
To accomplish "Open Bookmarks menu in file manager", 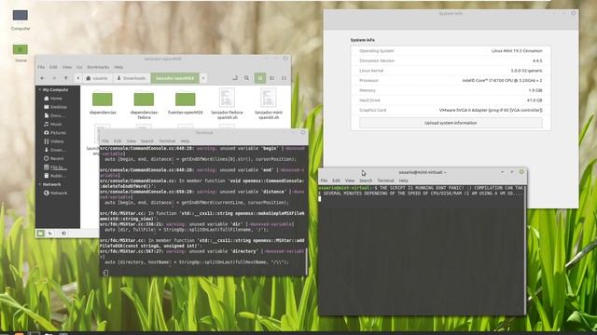I will click(x=98, y=67).
